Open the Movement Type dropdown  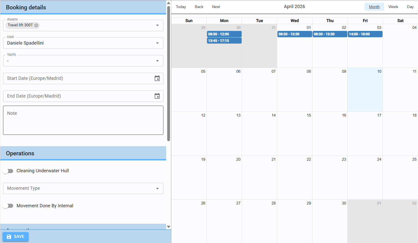(157, 189)
